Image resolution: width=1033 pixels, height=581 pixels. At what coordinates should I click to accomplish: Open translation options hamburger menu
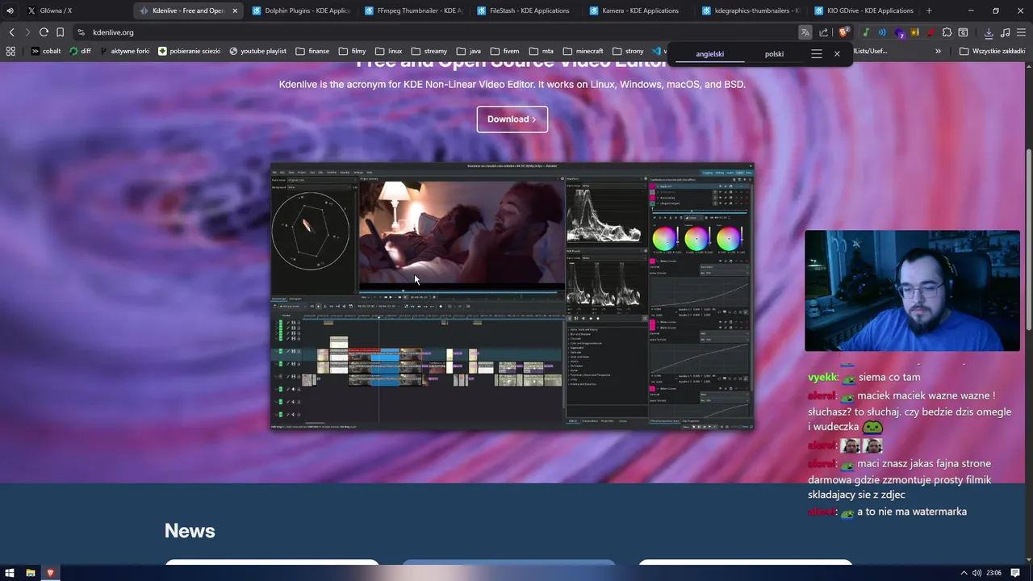click(817, 53)
